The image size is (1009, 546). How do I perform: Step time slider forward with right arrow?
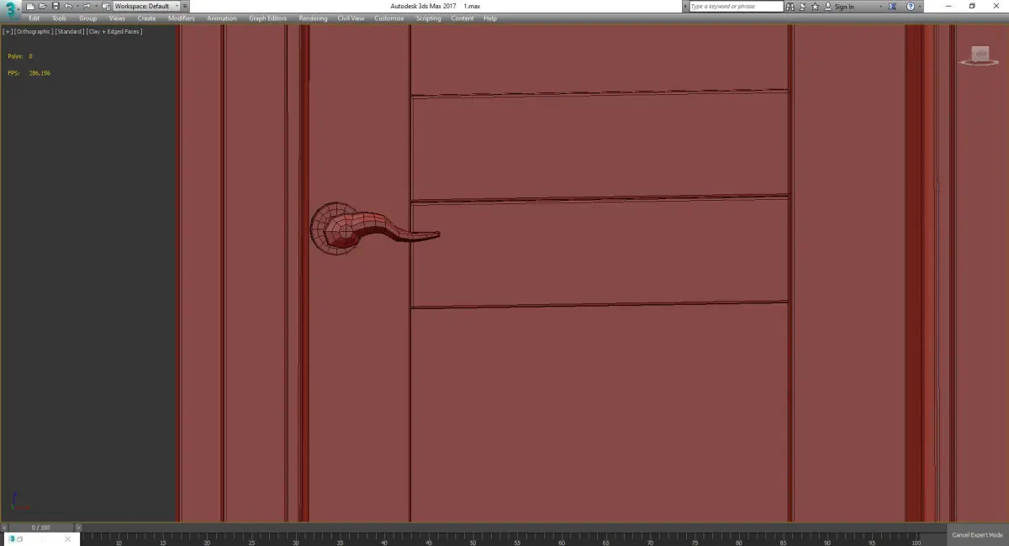78,528
